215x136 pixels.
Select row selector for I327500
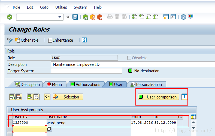coord(10,123)
